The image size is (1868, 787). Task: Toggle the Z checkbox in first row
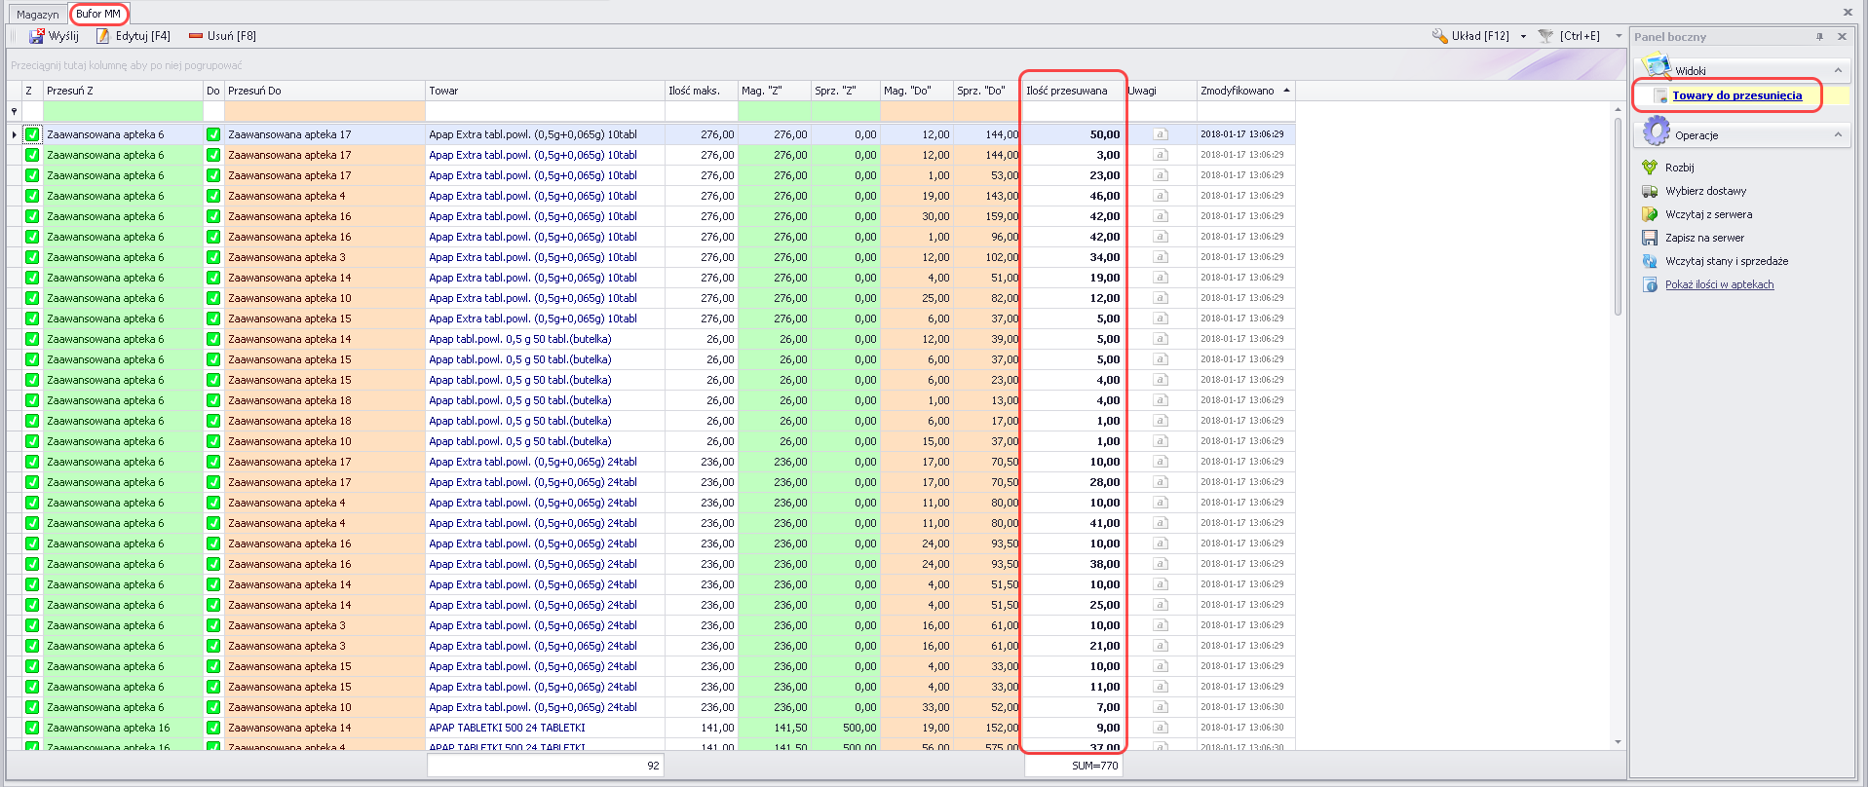32,134
